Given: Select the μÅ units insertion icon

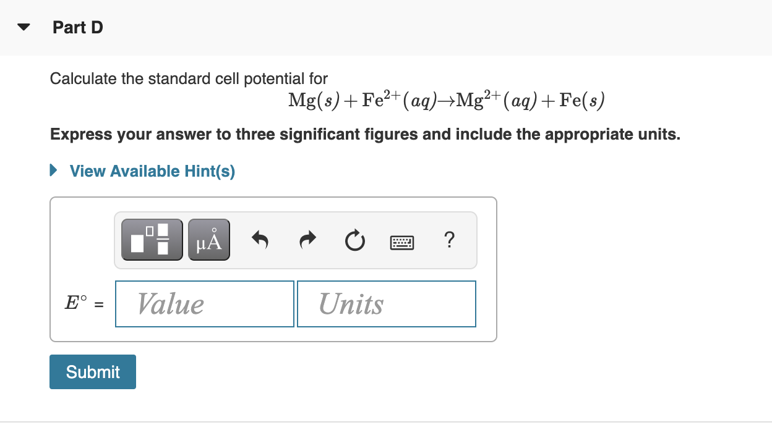Looking at the screenshot, I should [x=208, y=240].
